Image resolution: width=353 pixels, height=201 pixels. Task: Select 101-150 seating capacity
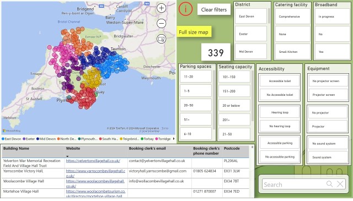coord(234,77)
